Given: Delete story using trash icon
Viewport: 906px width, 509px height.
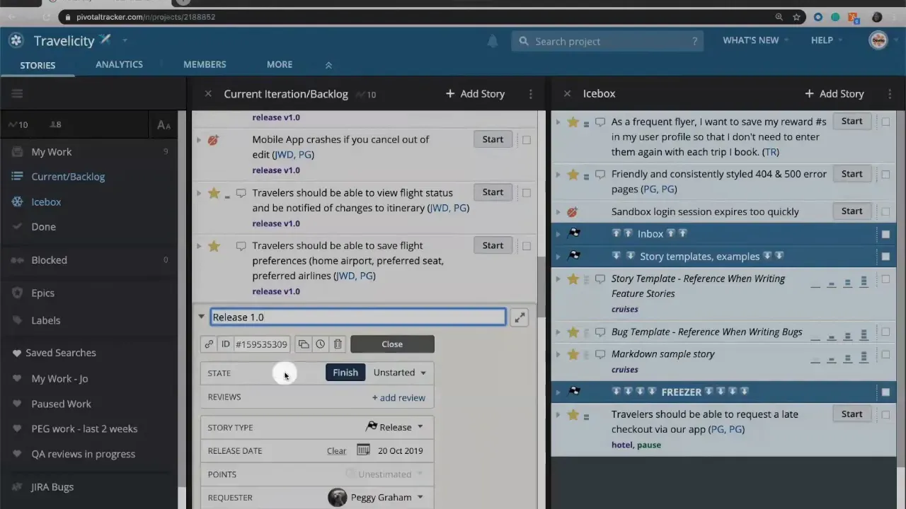Looking at the screenshot, I should (x=338, y=344).
